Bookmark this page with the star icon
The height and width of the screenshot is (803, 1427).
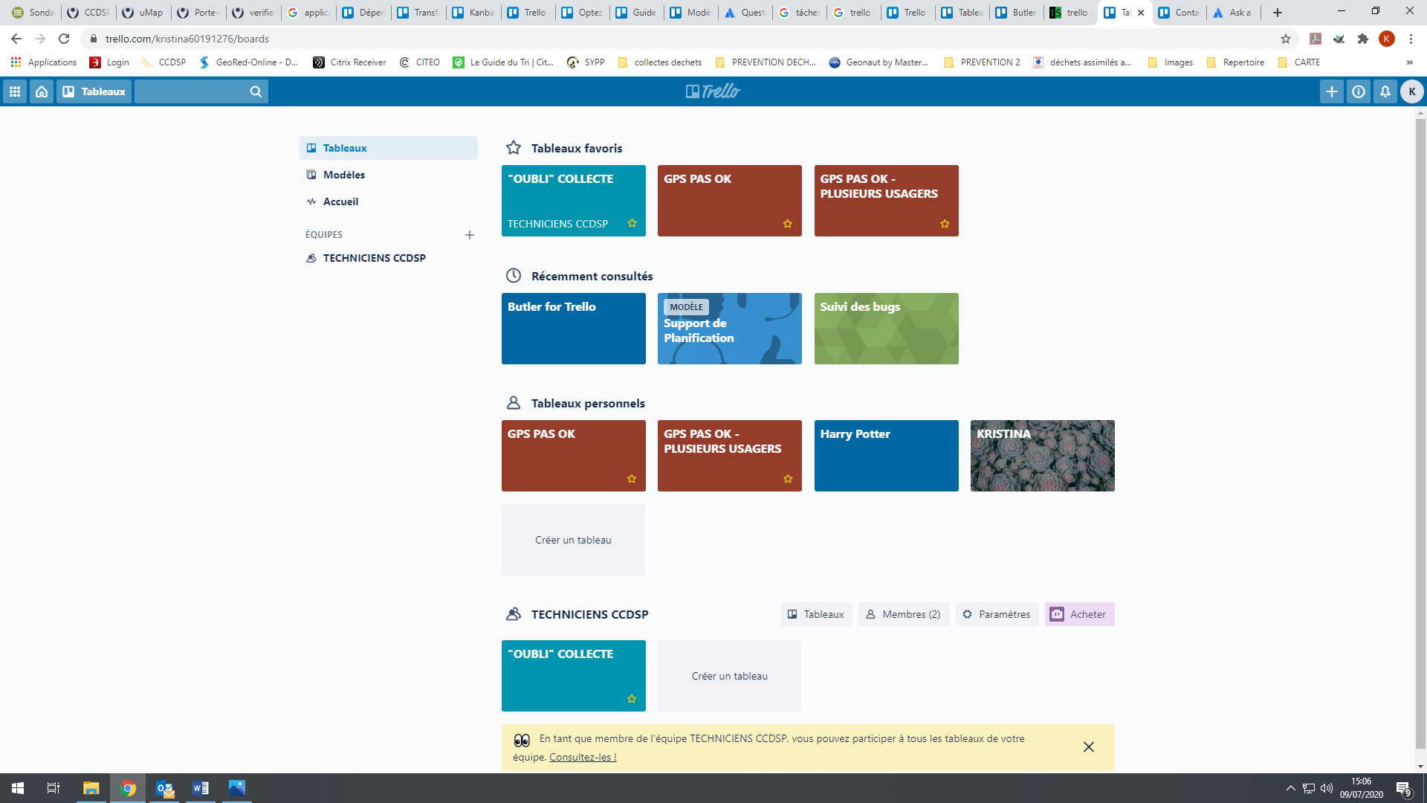coord(1286,39)
